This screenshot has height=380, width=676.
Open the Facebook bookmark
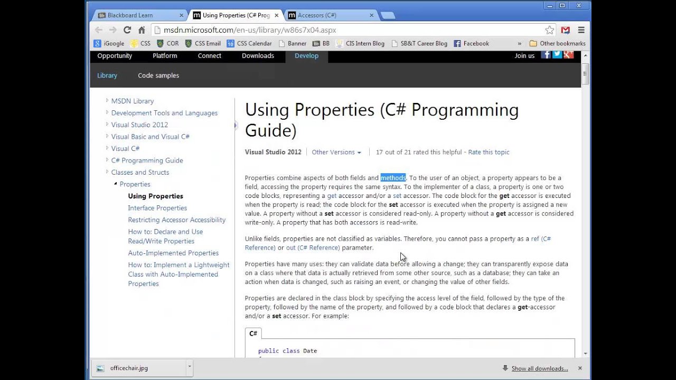472,43
